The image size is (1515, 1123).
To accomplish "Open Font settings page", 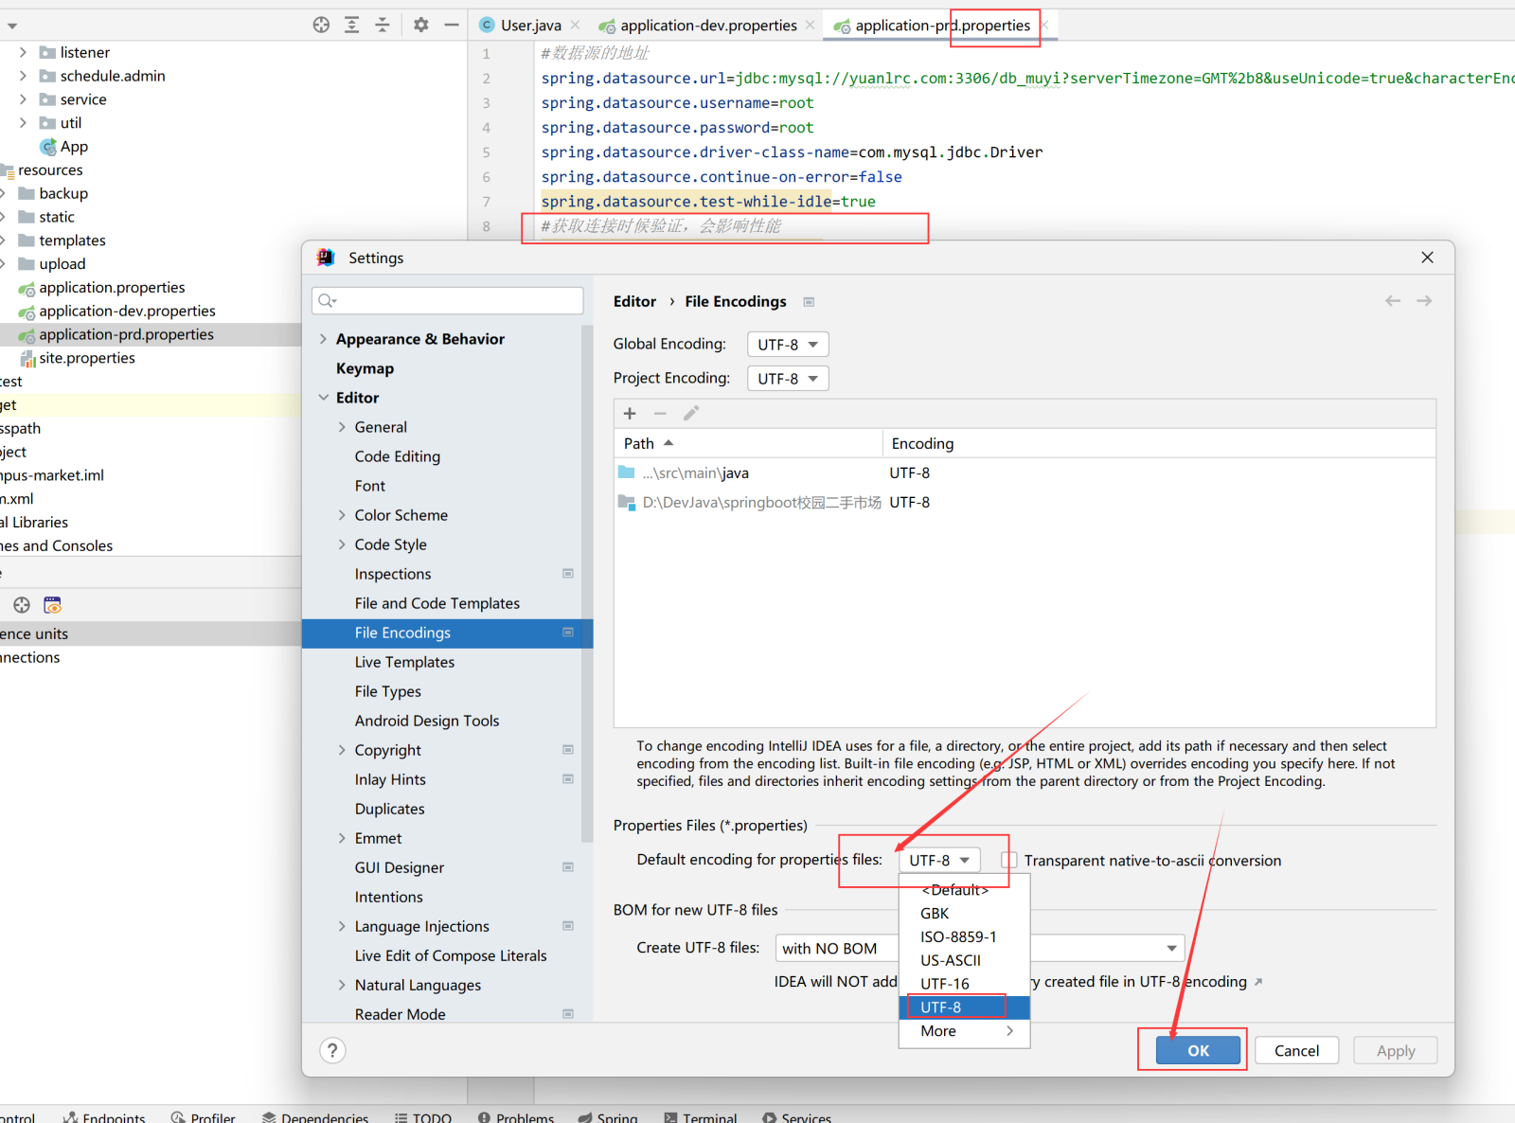I will [x=370, y=486].
